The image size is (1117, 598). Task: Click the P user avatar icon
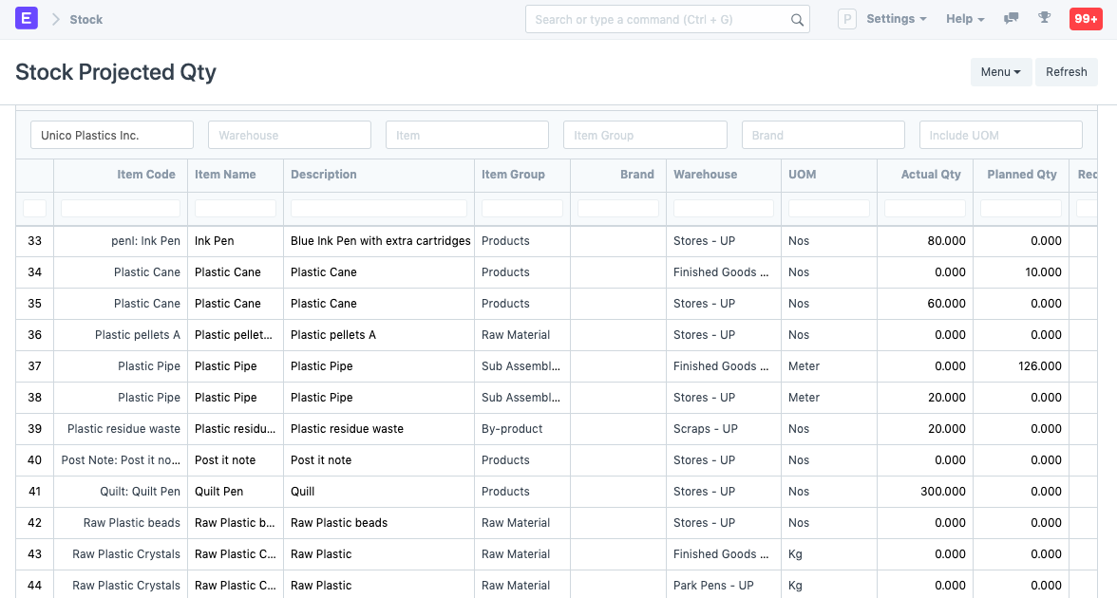847,19
